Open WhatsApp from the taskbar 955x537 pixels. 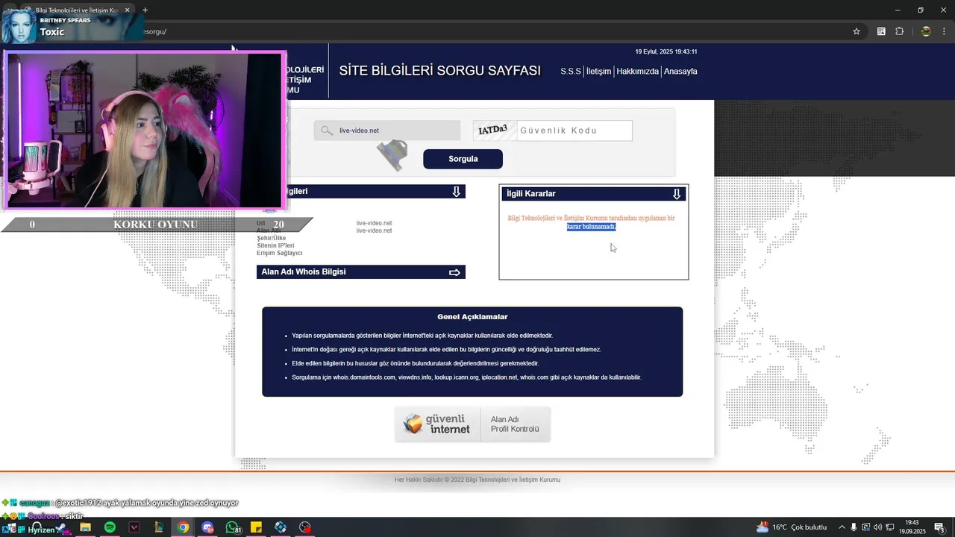232,527
